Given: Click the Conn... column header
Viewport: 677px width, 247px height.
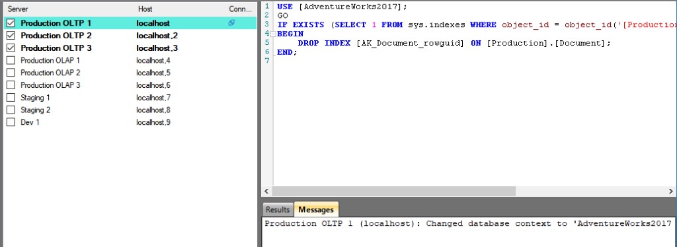Looking at the screenshot, I should click(x=240, y=9).
